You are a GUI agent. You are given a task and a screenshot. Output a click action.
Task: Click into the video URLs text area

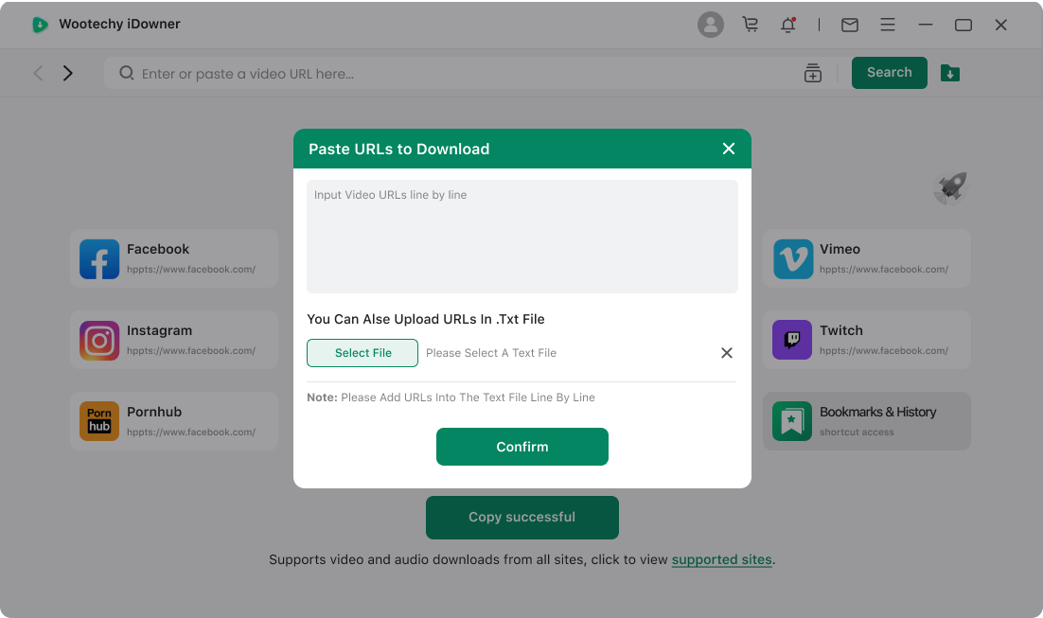point(521,237)
